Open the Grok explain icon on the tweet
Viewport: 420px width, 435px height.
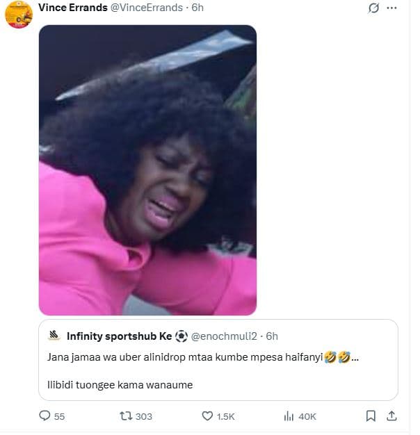[373, 8]
